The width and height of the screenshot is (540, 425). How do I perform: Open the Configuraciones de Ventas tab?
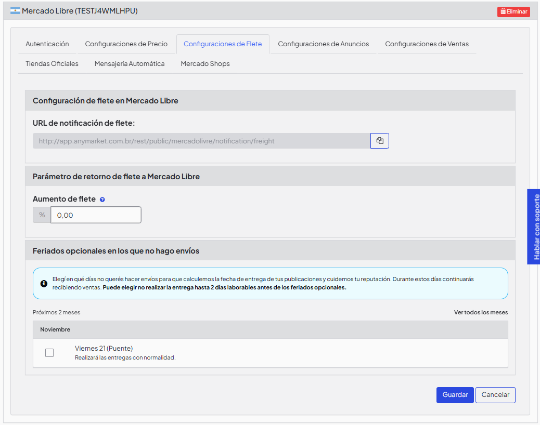point(427,44)
